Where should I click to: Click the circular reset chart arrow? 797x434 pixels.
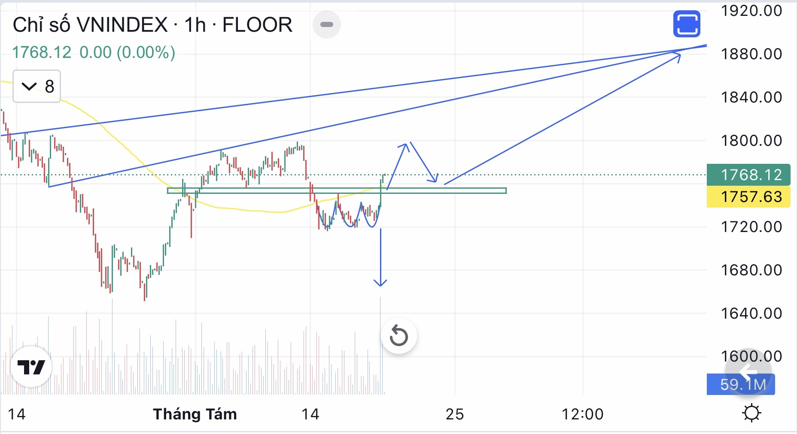point(399,336)
